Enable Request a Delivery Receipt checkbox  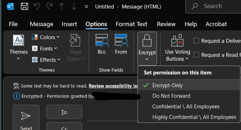tap(196, 41)
